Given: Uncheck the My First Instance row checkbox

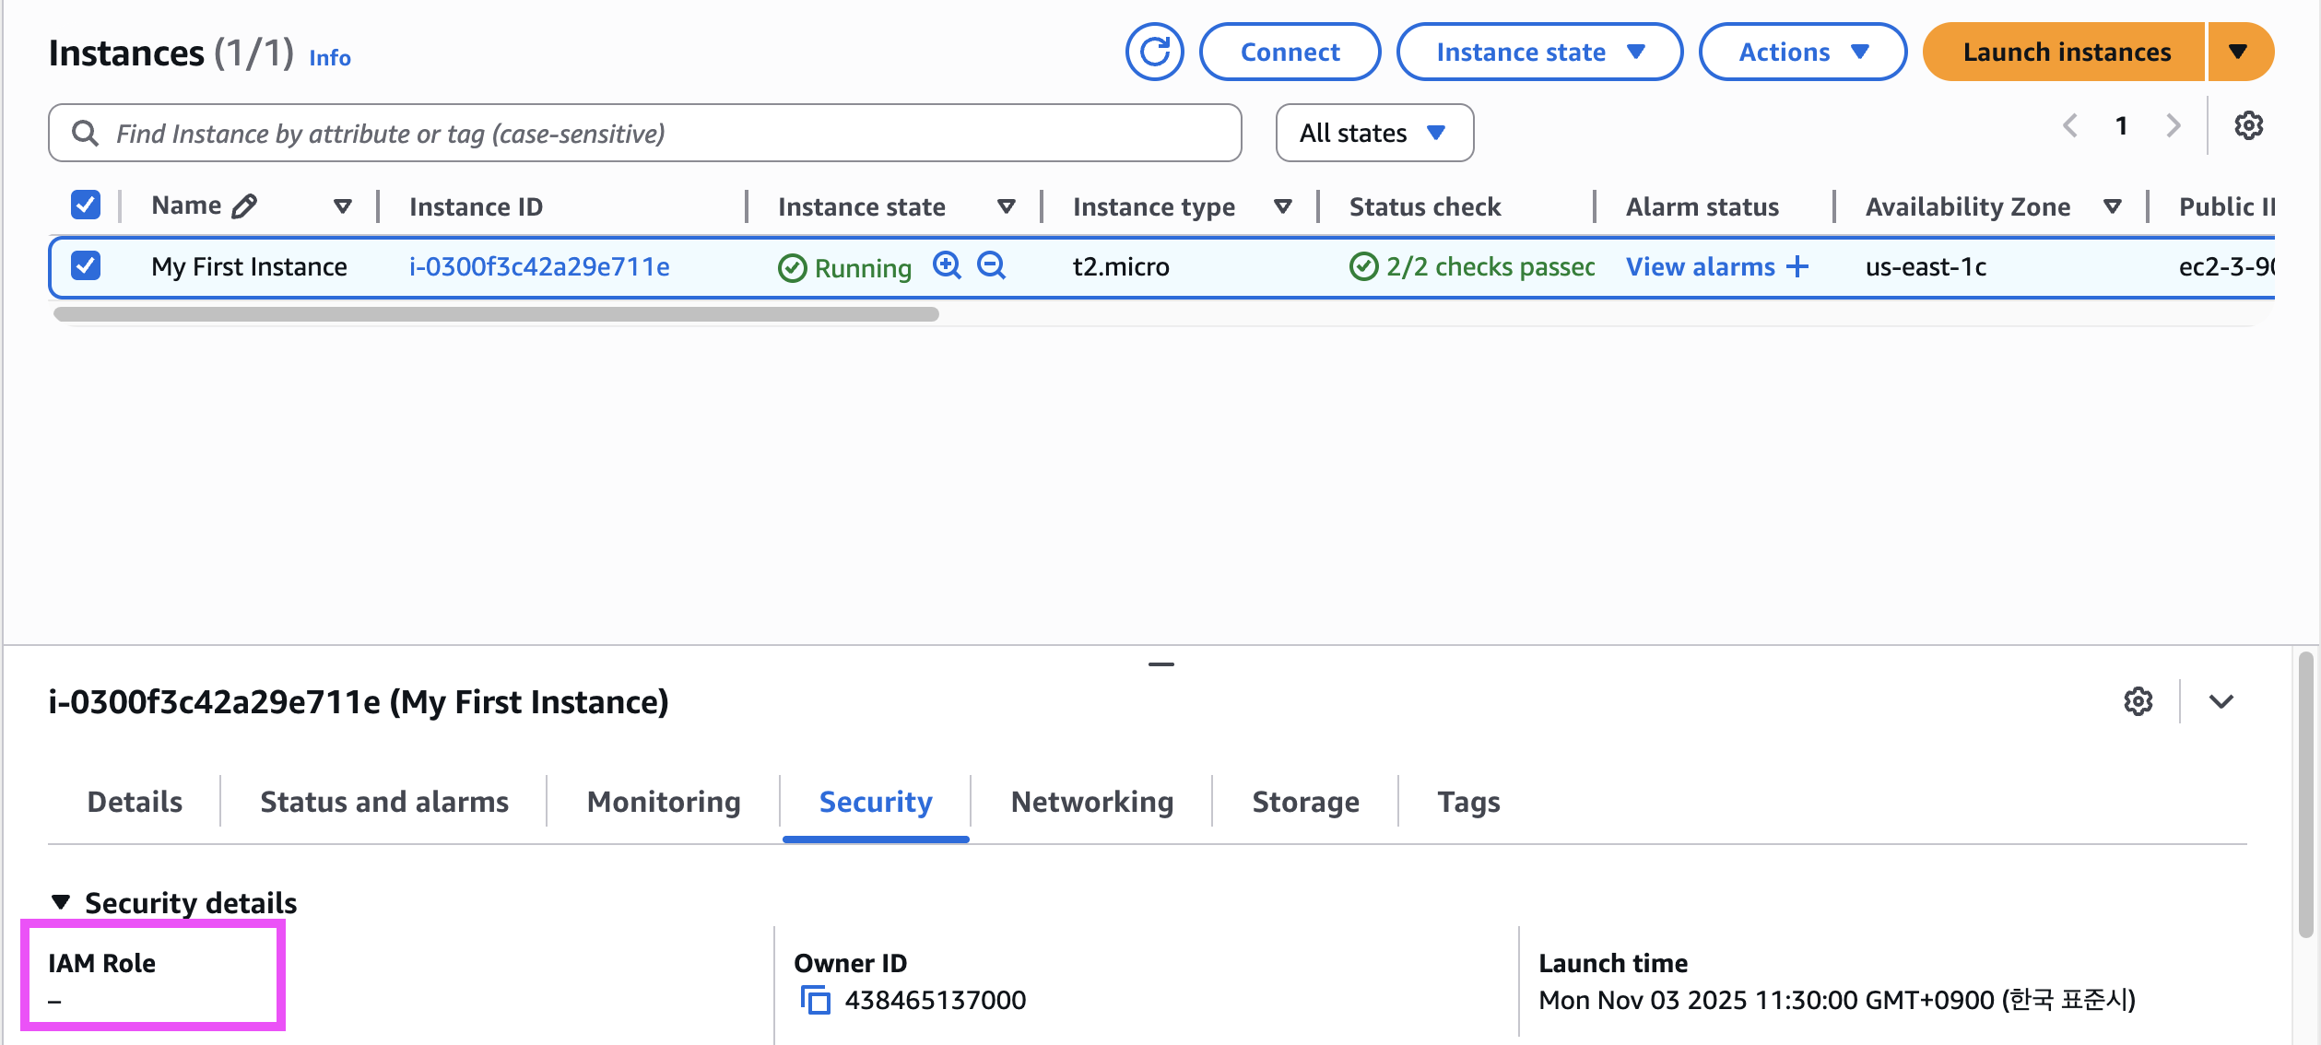Looking at the screenshot, I should click(86, 266).
